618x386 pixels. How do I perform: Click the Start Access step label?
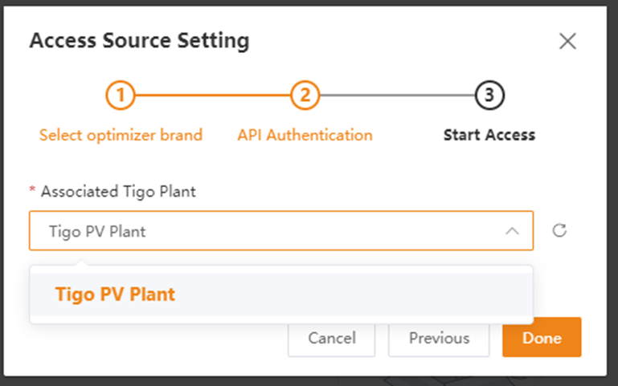[489, 135]
